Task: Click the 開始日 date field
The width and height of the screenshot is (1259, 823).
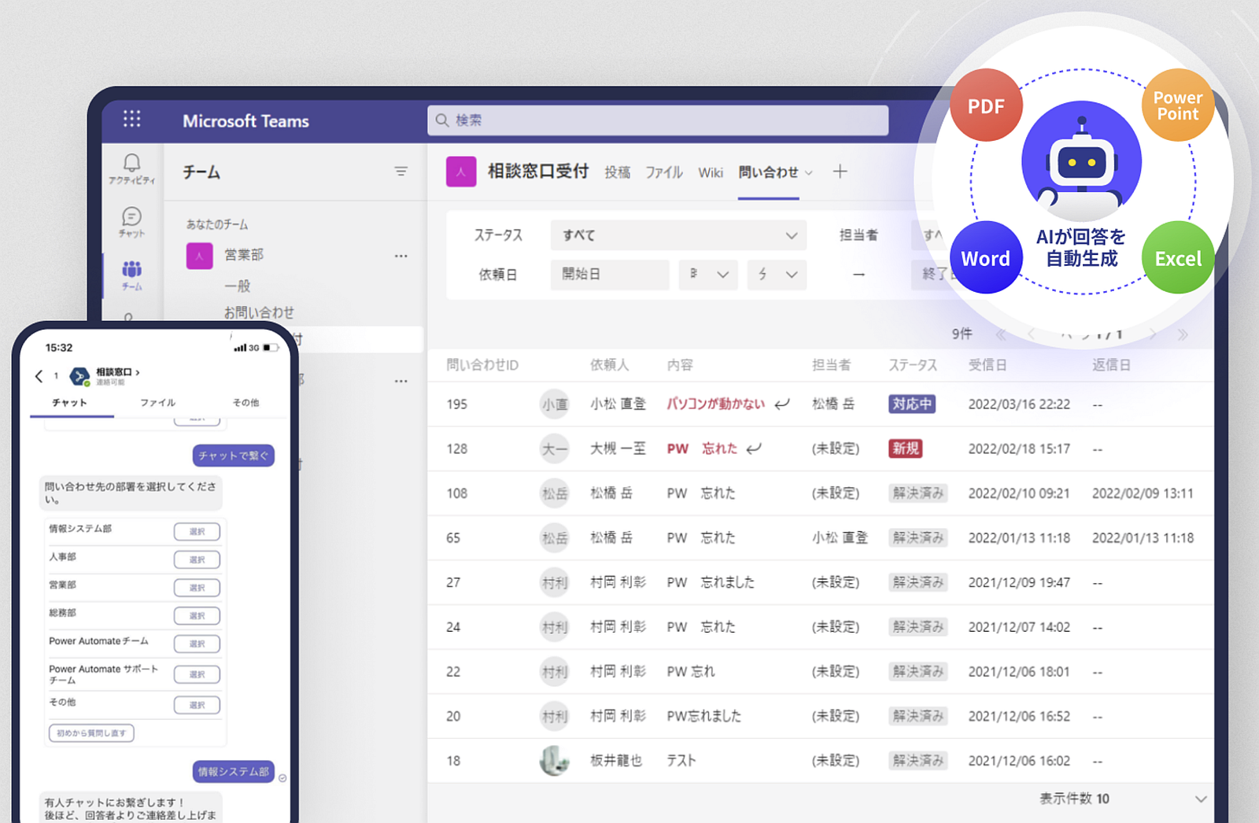Action: [610, 275]
